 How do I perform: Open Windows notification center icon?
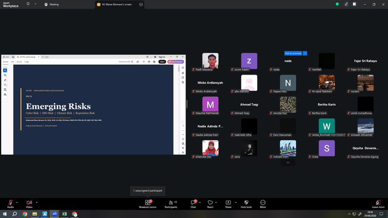381,214
